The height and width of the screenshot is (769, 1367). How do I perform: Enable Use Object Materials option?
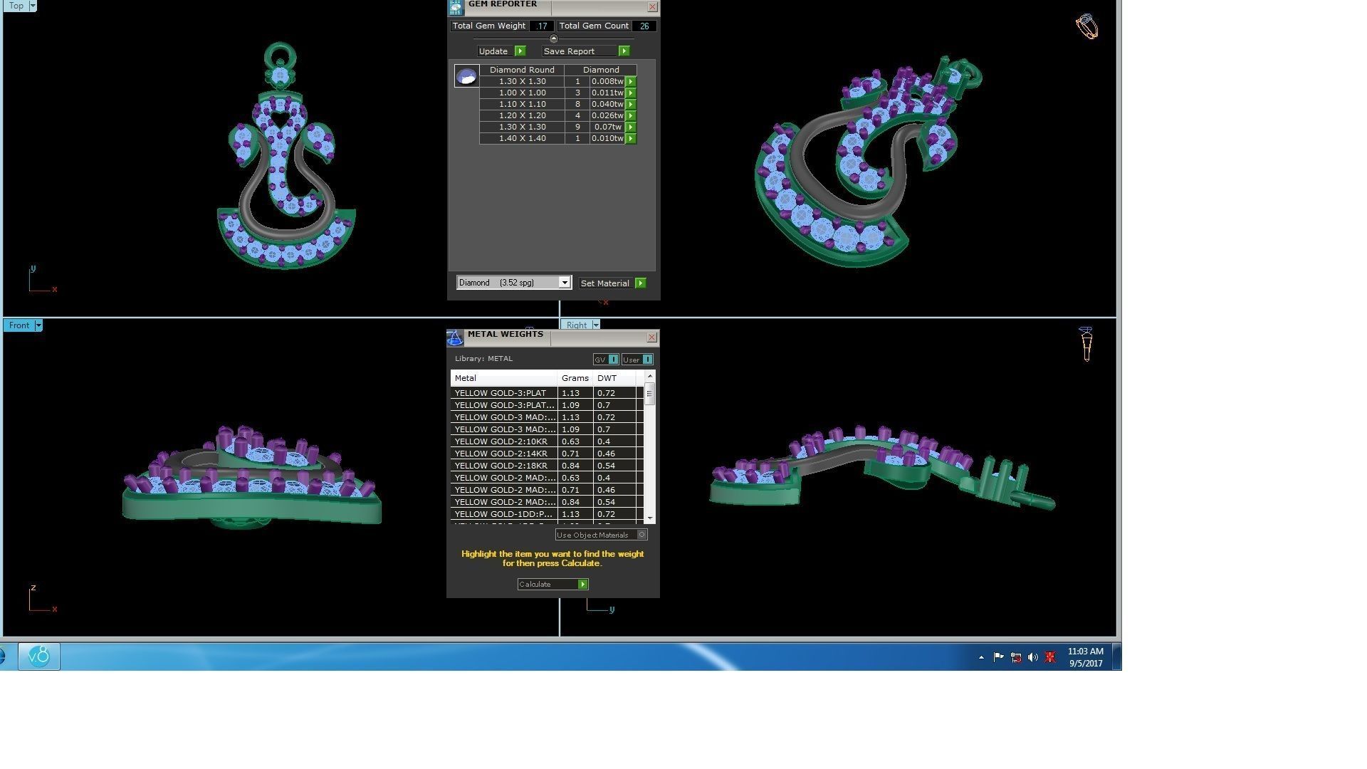point(641,535)
